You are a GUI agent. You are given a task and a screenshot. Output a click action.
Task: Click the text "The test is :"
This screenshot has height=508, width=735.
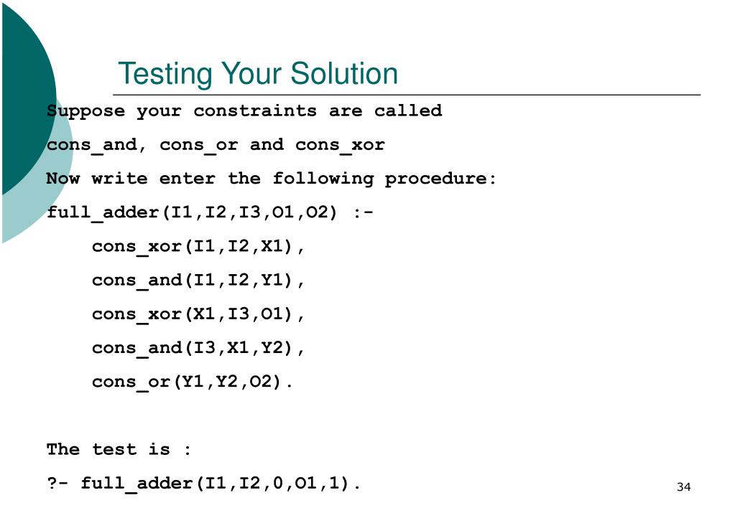[119, 449]
